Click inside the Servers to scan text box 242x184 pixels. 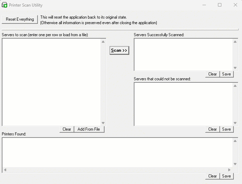tap(52, 82)
